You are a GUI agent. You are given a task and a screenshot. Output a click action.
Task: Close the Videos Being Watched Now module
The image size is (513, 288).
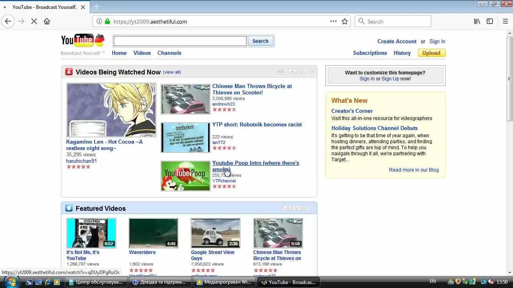(312, 72)
